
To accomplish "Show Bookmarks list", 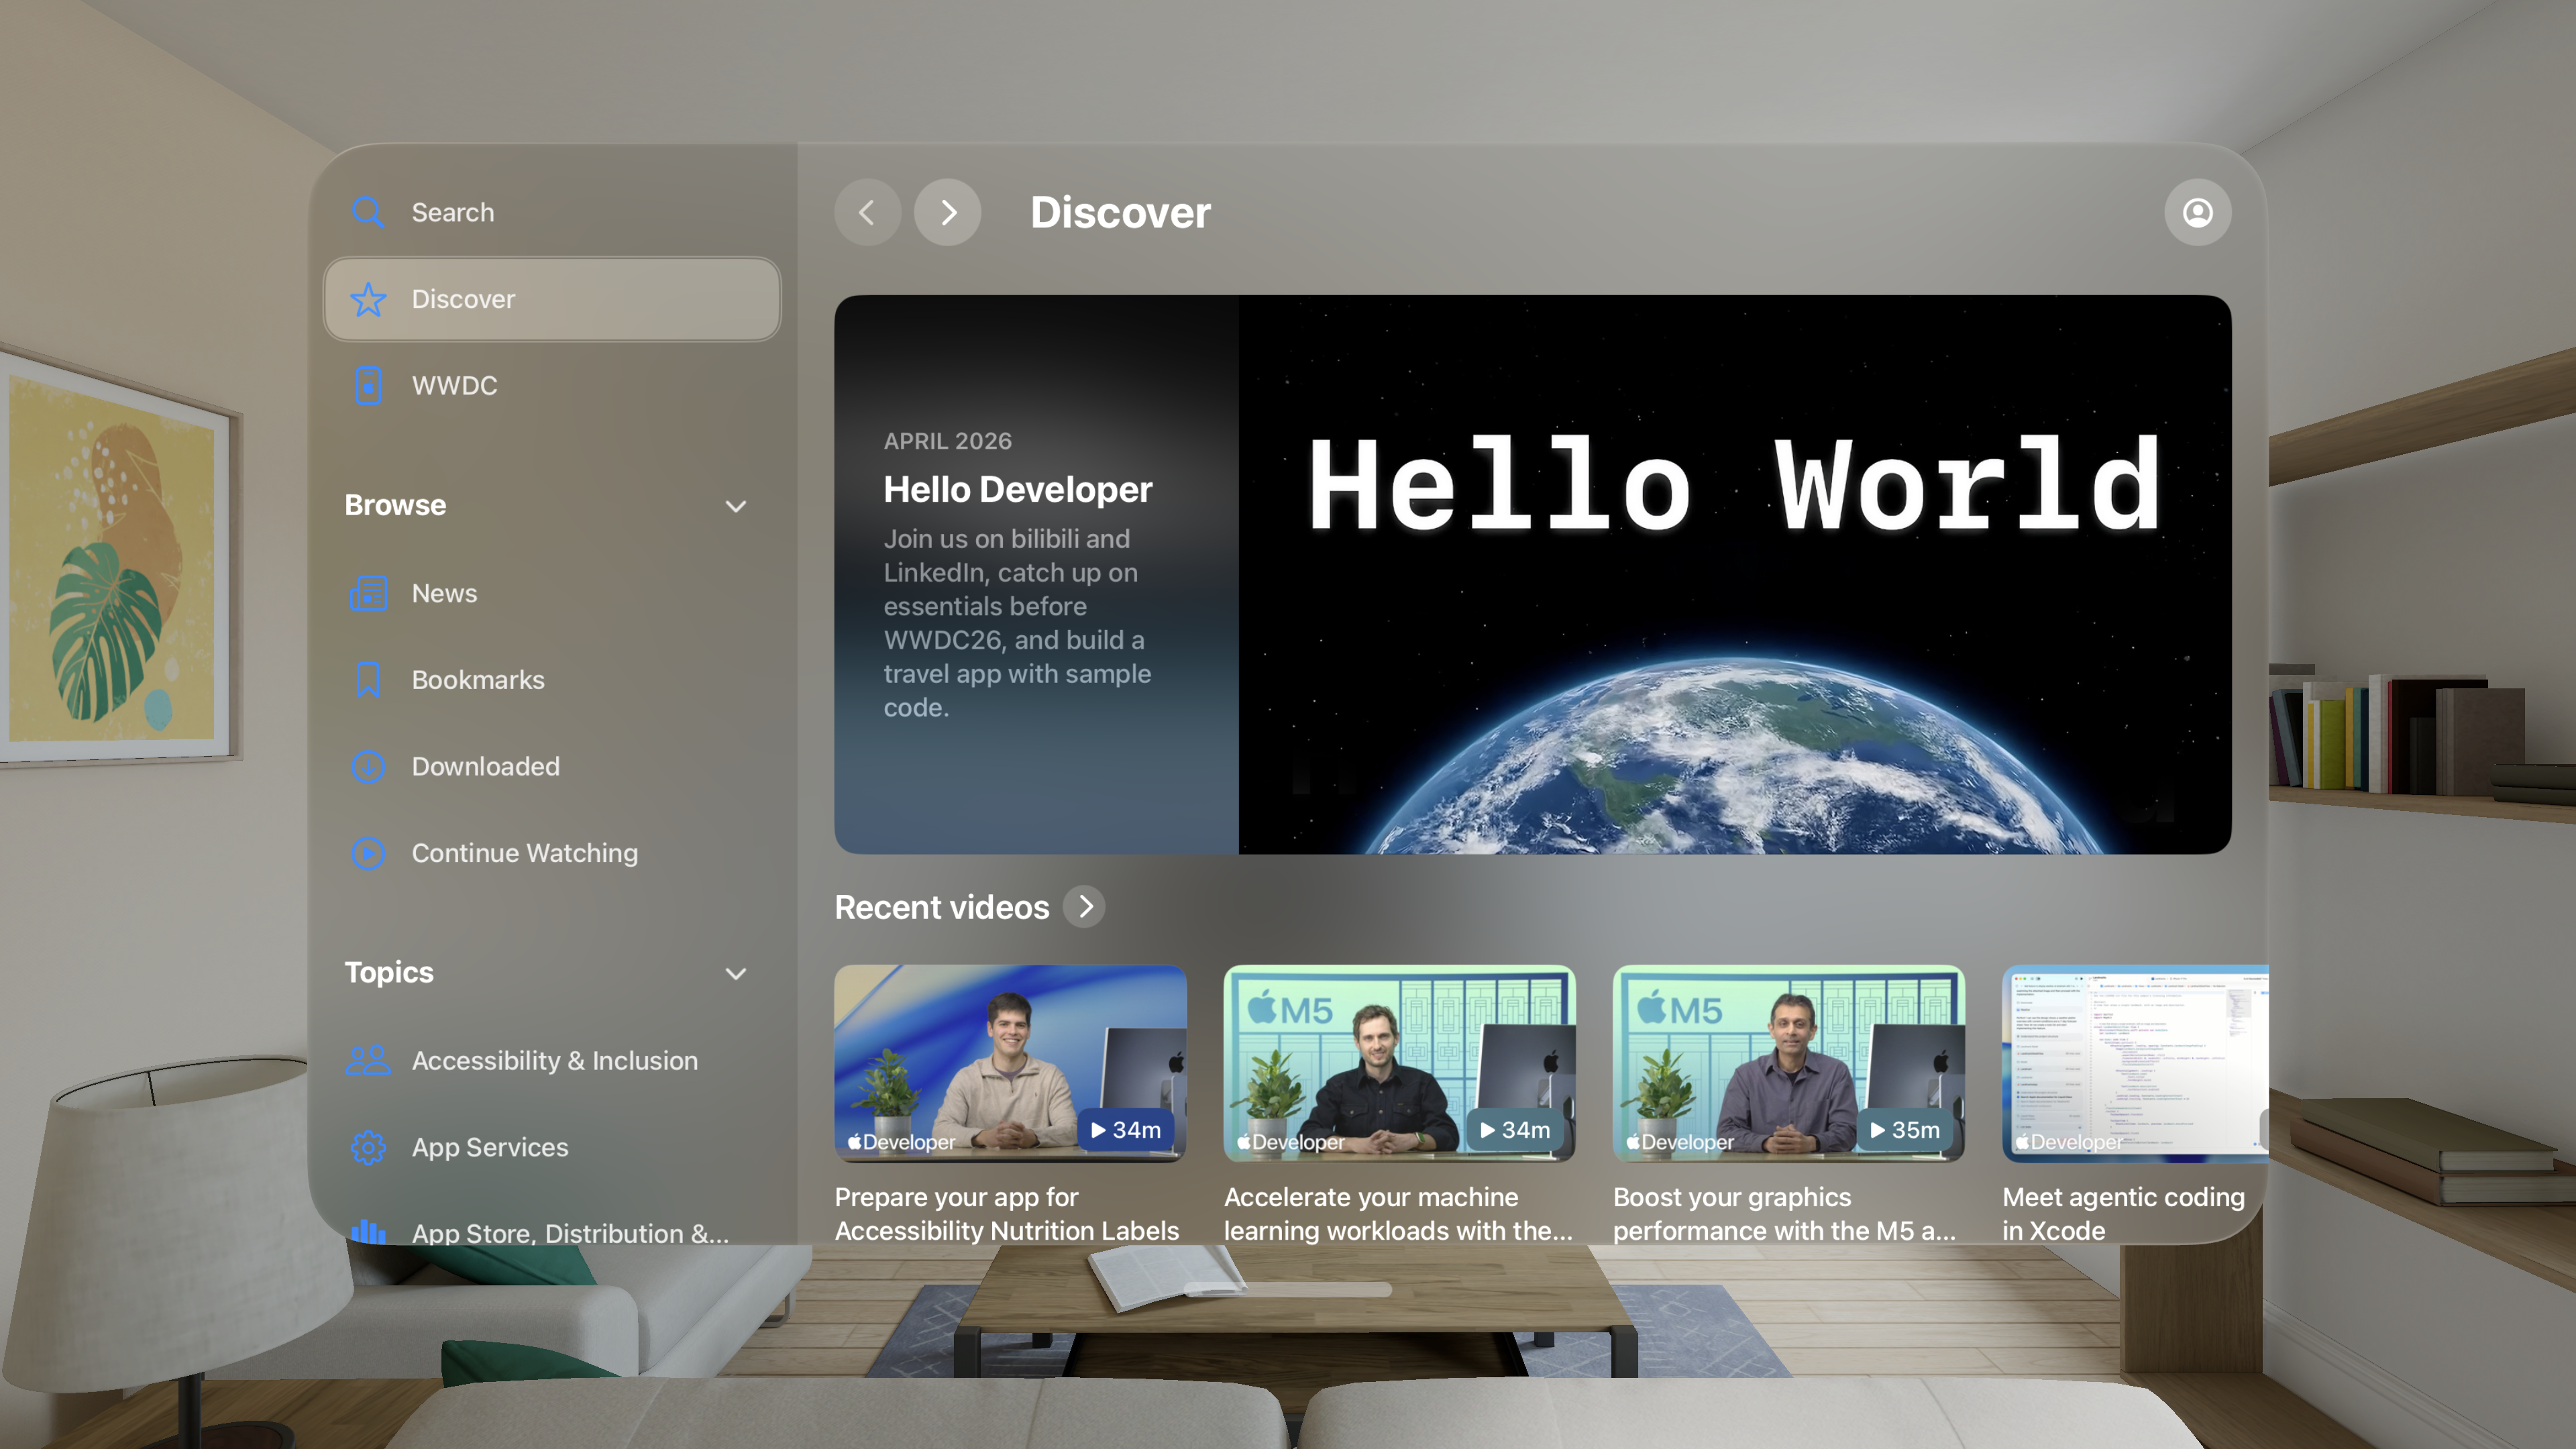I will pos(552,680).
